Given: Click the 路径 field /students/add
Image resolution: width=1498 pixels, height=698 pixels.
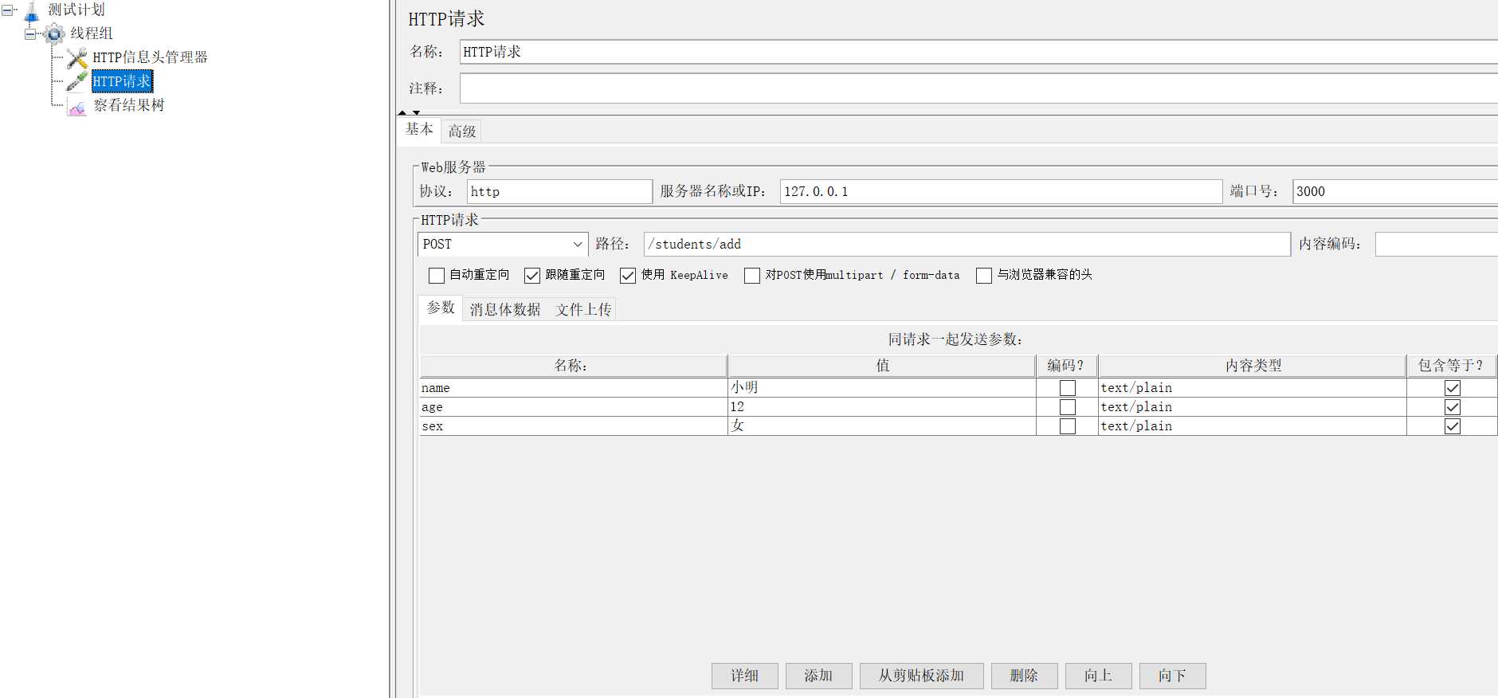Looking at the screenshot, I should [x=967, y=245].
